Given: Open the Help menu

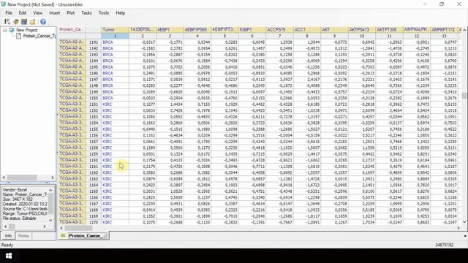Looking at the screenshot, I should 120,13.
